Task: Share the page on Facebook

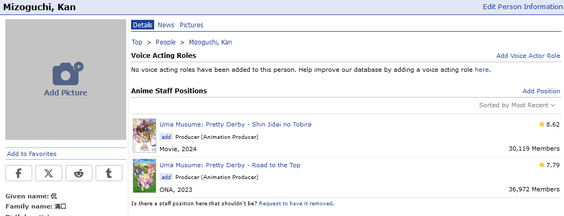Action: pos(19,173)
